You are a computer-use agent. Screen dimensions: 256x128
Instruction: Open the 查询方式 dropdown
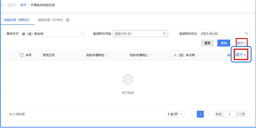(53, 34)
